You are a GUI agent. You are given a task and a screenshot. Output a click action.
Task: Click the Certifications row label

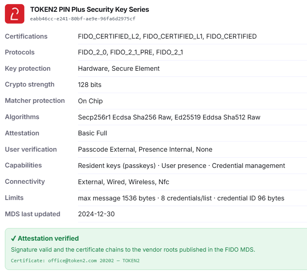[26, 36]
